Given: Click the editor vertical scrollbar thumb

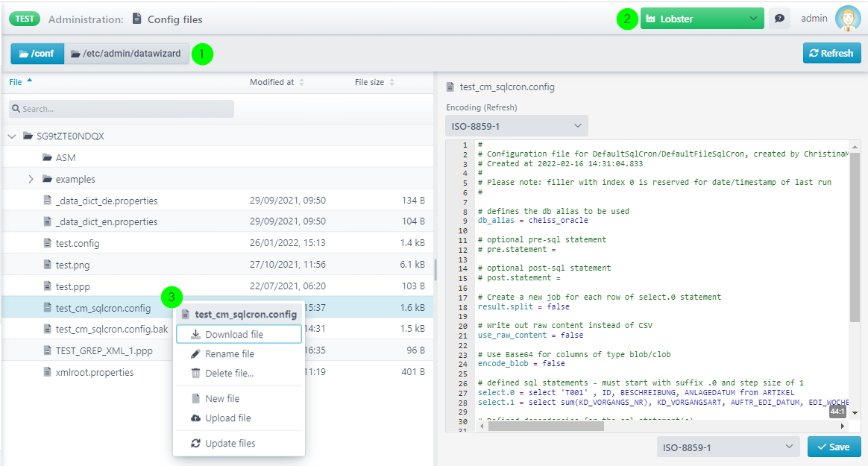Looking at the screenshot, I should 855,237.
